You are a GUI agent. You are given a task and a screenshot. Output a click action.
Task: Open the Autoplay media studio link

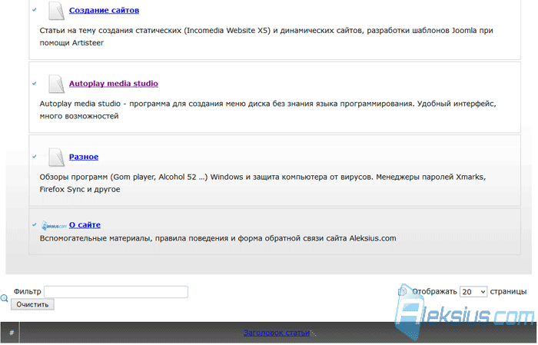(x=114, y=83)
